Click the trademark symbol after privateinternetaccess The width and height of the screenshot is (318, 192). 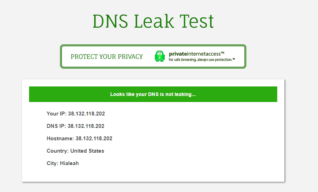223,53
